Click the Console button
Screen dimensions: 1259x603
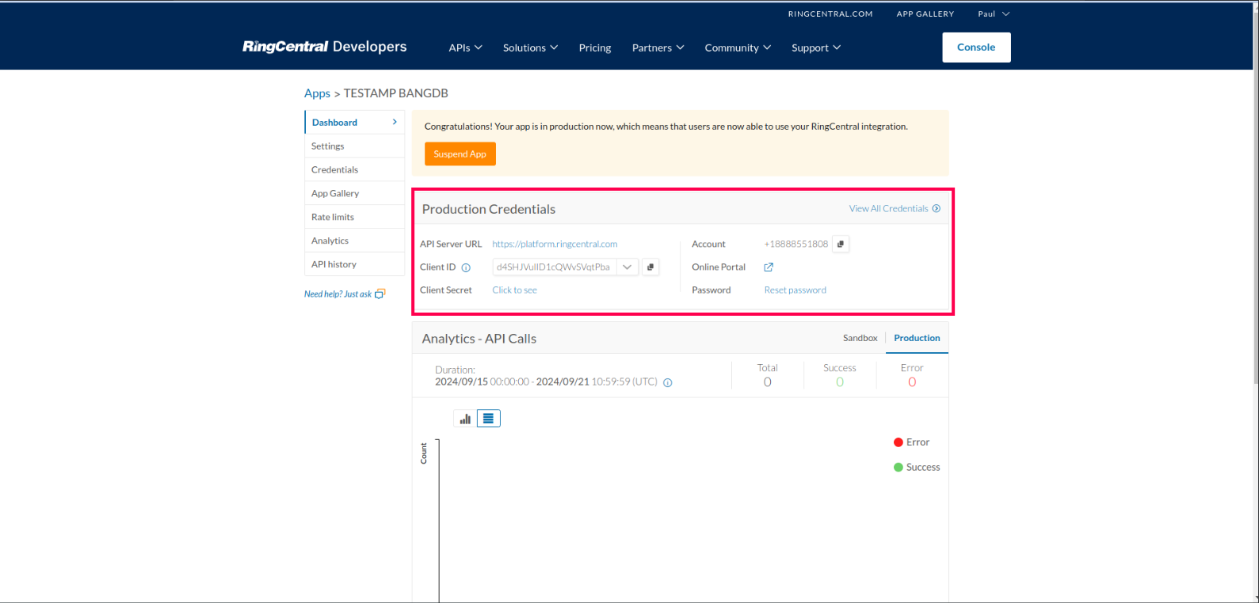click(x=976, y=47)
